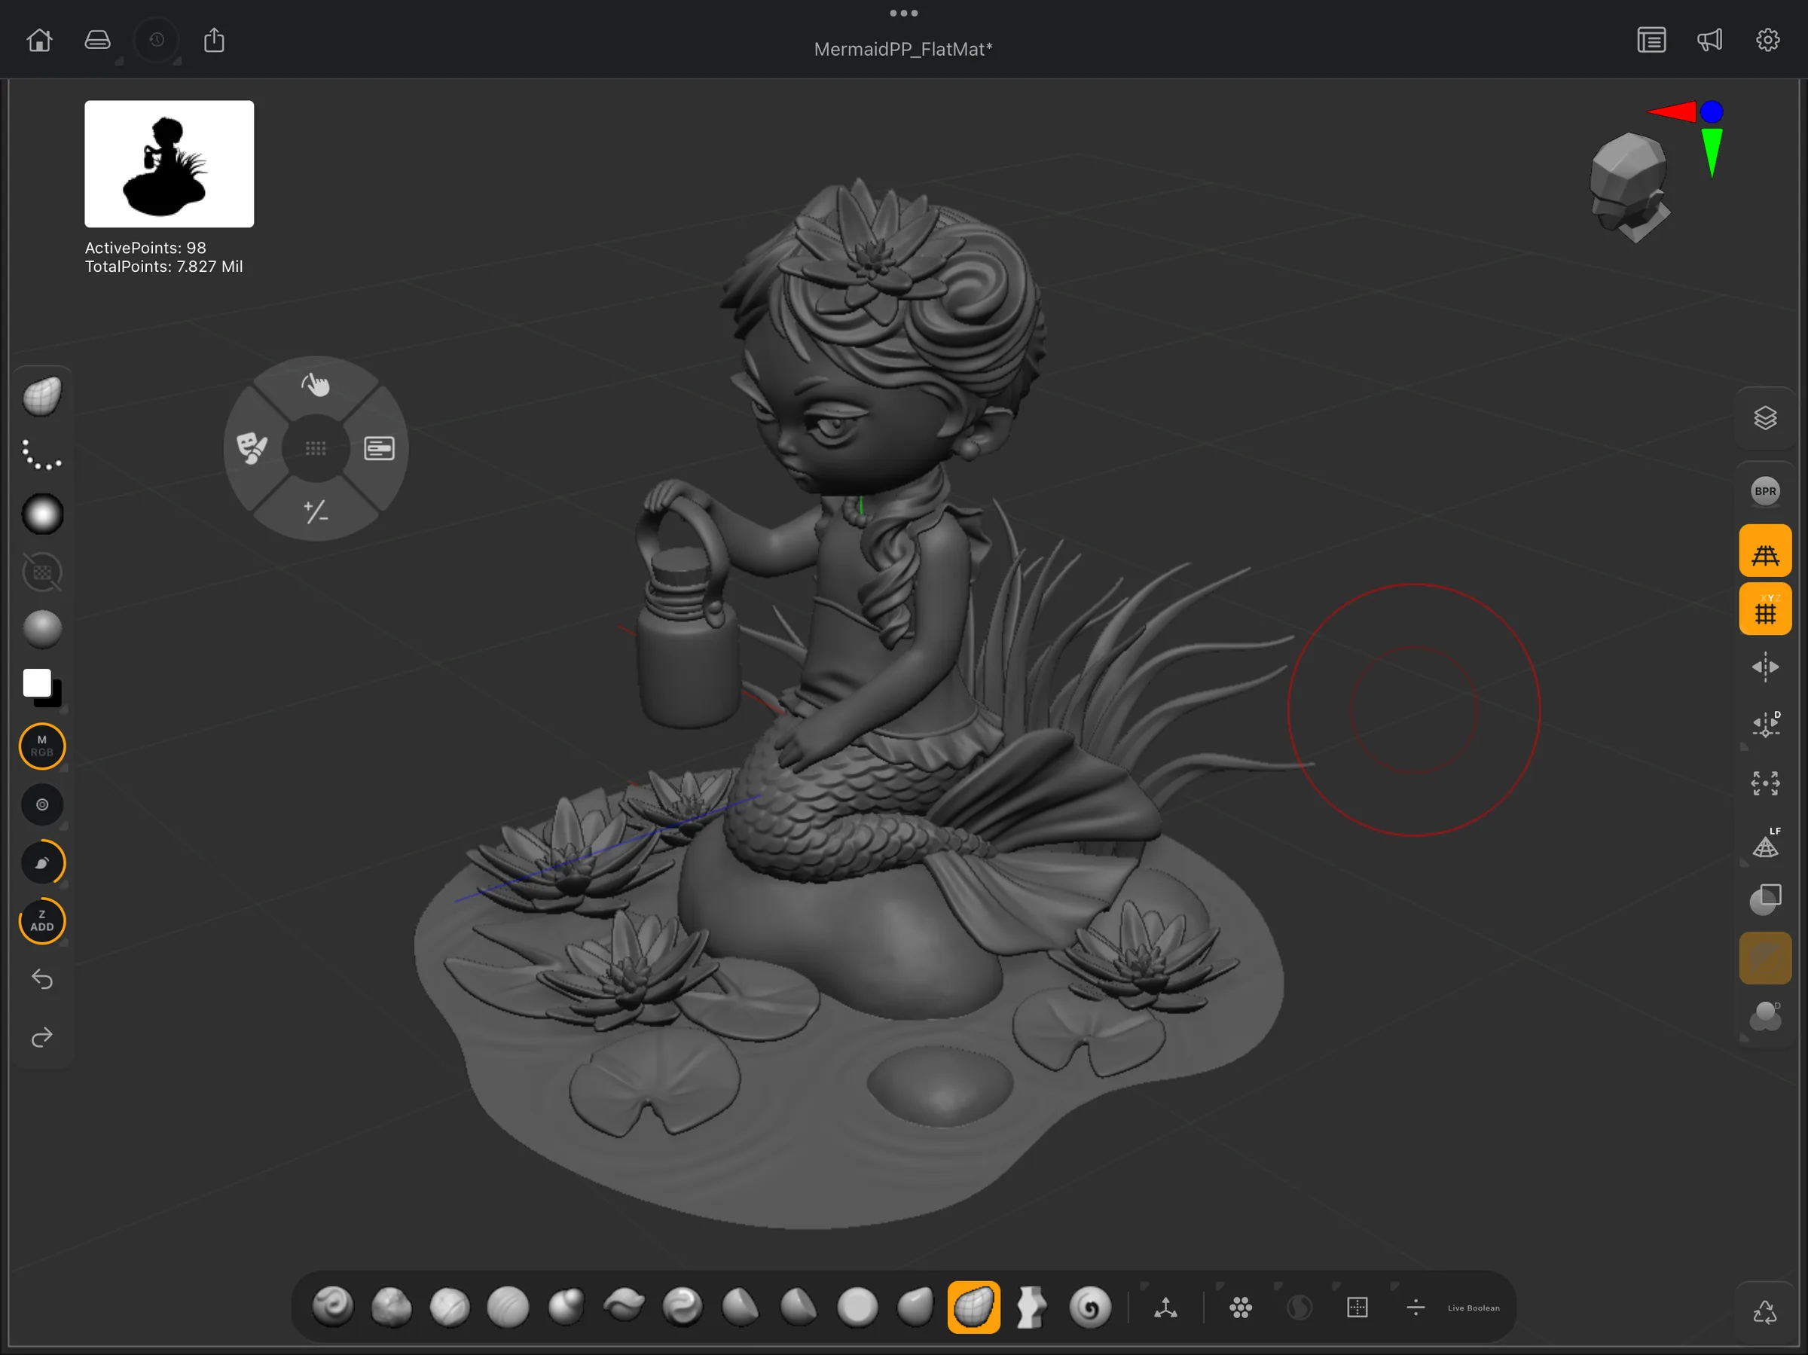
Task: Open the ellipsis menu at top center
Action: coord(903,12)
